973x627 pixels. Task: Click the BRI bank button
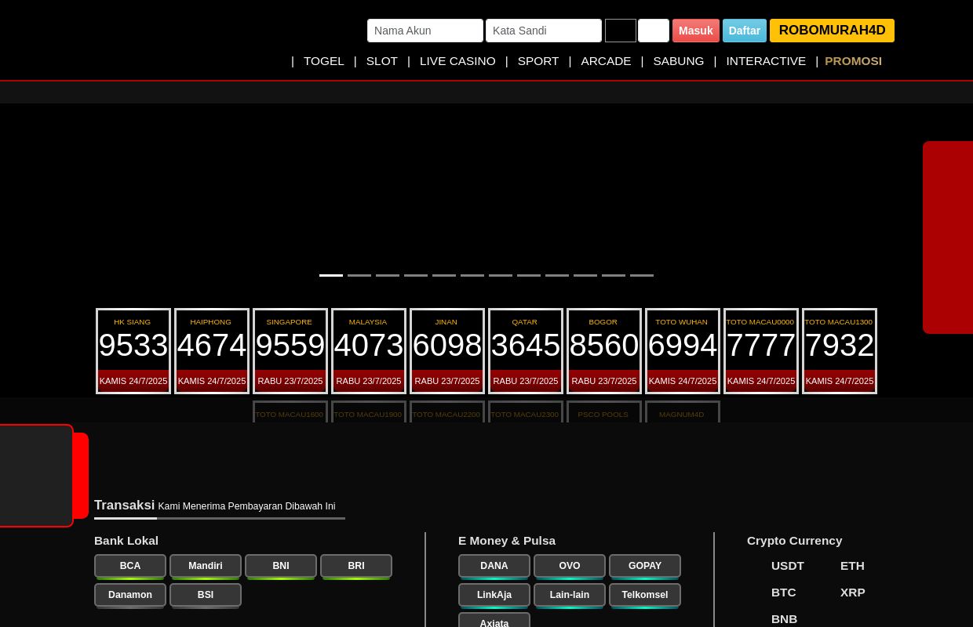(356, 566)
